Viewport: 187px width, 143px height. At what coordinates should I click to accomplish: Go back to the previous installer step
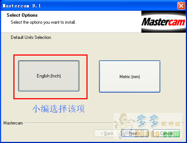click(107, 133)
